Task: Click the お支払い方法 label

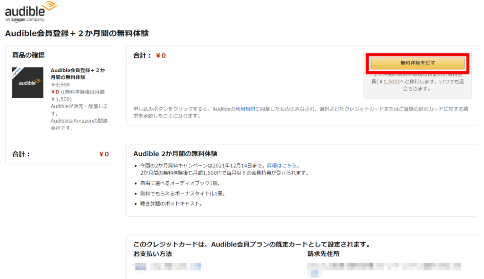Action: tap(153, 254)
